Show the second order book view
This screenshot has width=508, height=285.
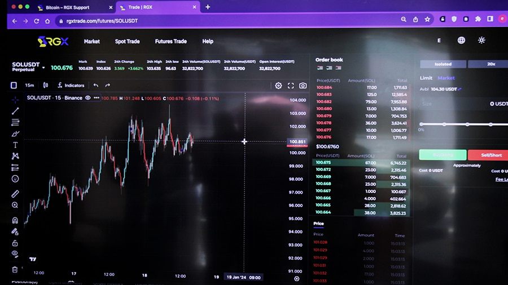click(329, 68)
